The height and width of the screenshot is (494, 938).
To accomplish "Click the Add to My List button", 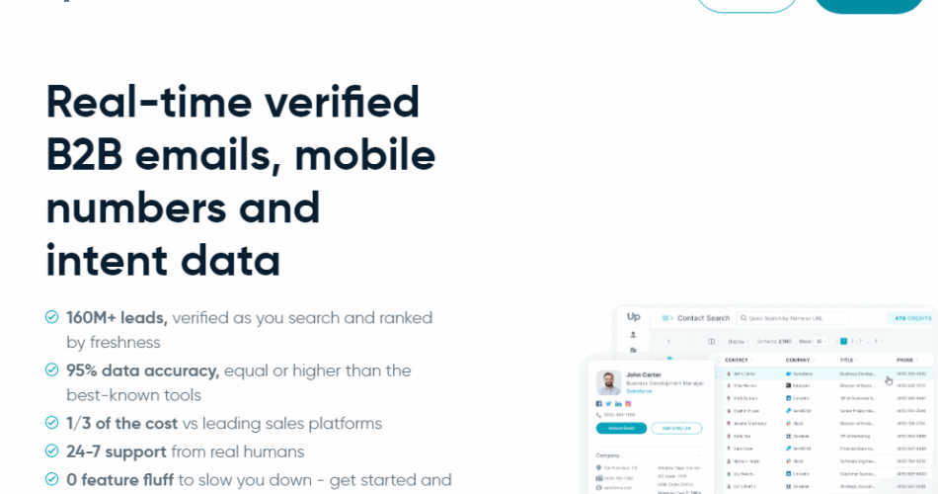I will pyautogui.click(x=676, y=428).
